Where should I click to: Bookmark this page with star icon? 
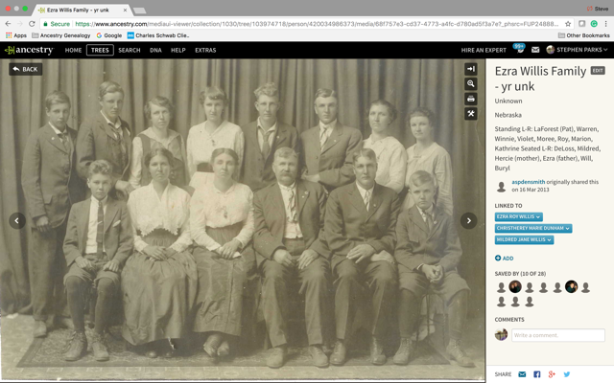pos(568,24)
